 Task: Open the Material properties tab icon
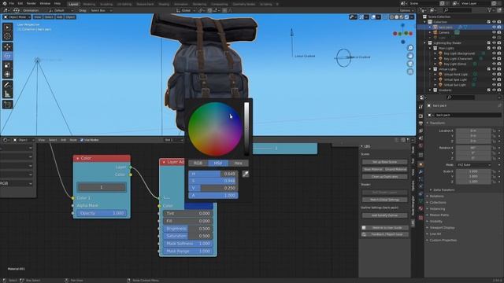pos(421,208)
